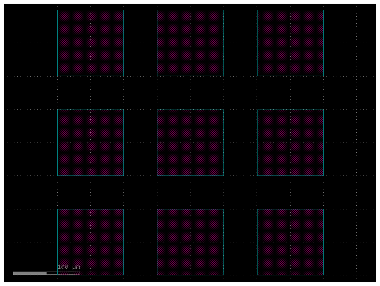The width and height of the screenshot is (380, 286).
Task: Choose the bottom-right square shape
Action: coord(290,242)
